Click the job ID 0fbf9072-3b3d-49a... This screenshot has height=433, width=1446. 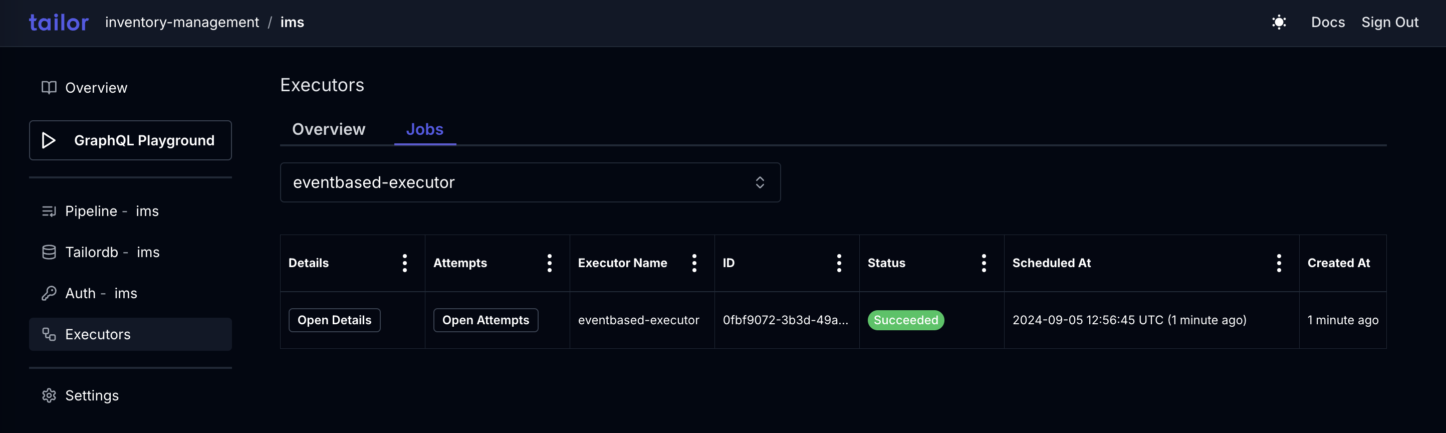pos(785,320)
